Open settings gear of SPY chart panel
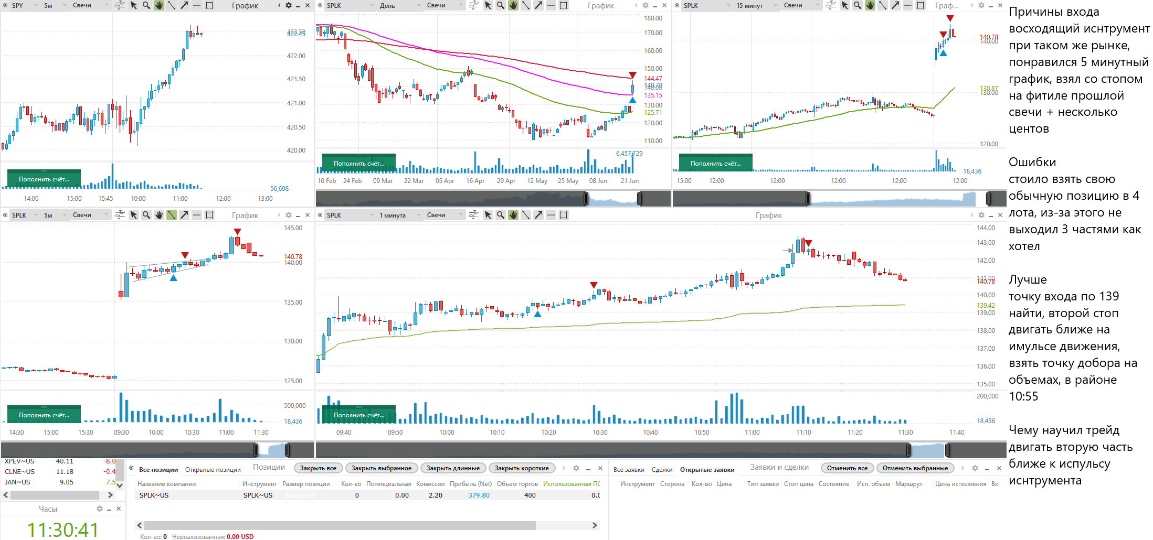1153x540 pixels. pos(289,5)
